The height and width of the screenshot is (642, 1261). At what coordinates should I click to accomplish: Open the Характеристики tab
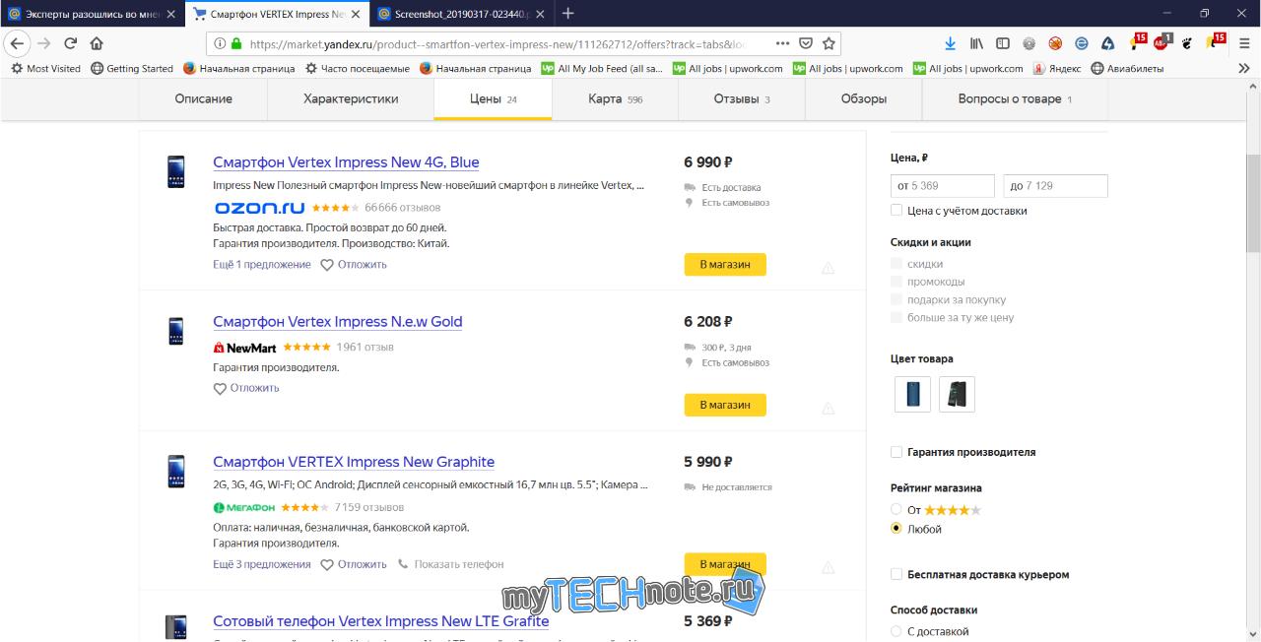click(351, 99)
